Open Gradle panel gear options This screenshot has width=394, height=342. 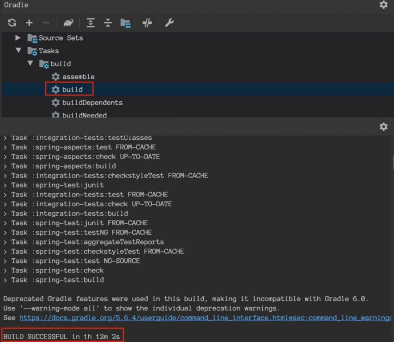click(383, 5)
